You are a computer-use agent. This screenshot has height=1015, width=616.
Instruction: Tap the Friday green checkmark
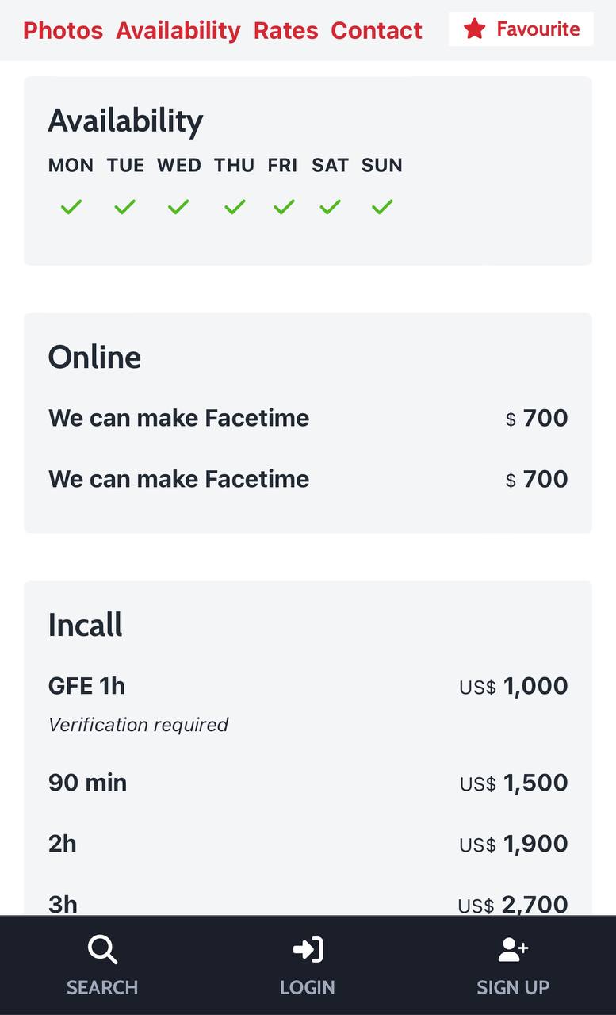pyautogui.click(x=284, y=207)
